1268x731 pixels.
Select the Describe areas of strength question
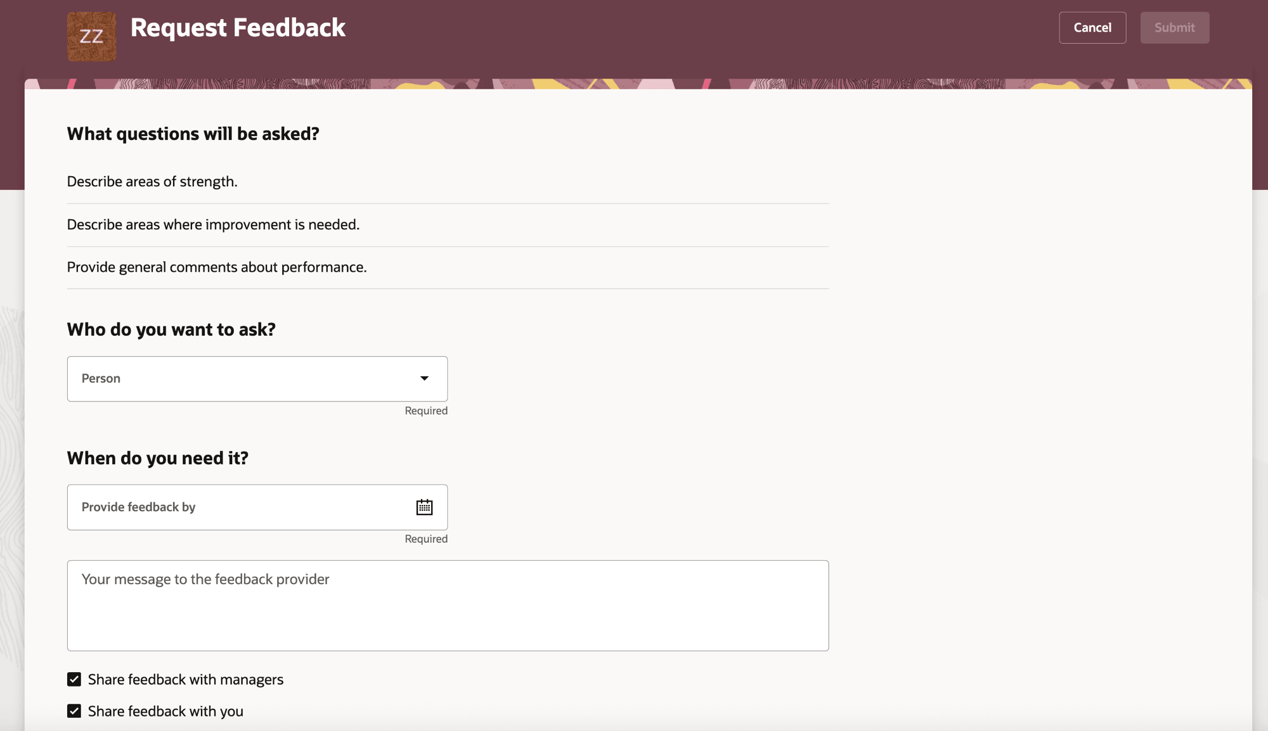point(152,181)
